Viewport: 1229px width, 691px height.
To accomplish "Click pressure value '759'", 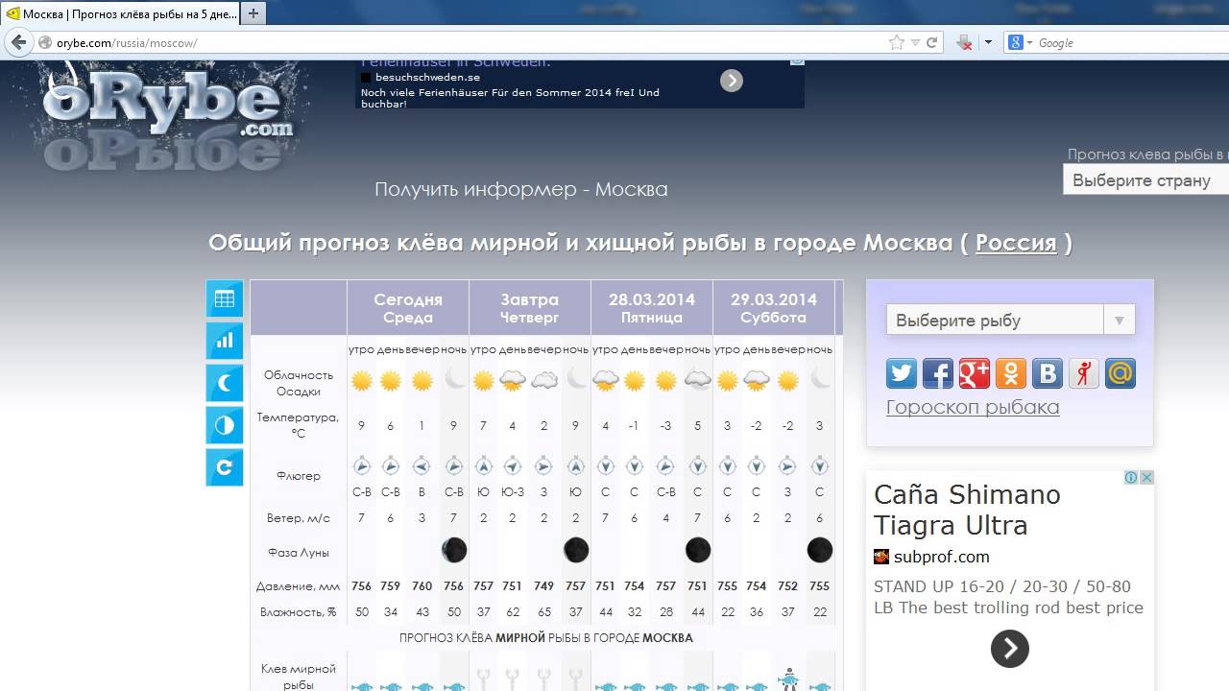I will click(x=391, y=585).
